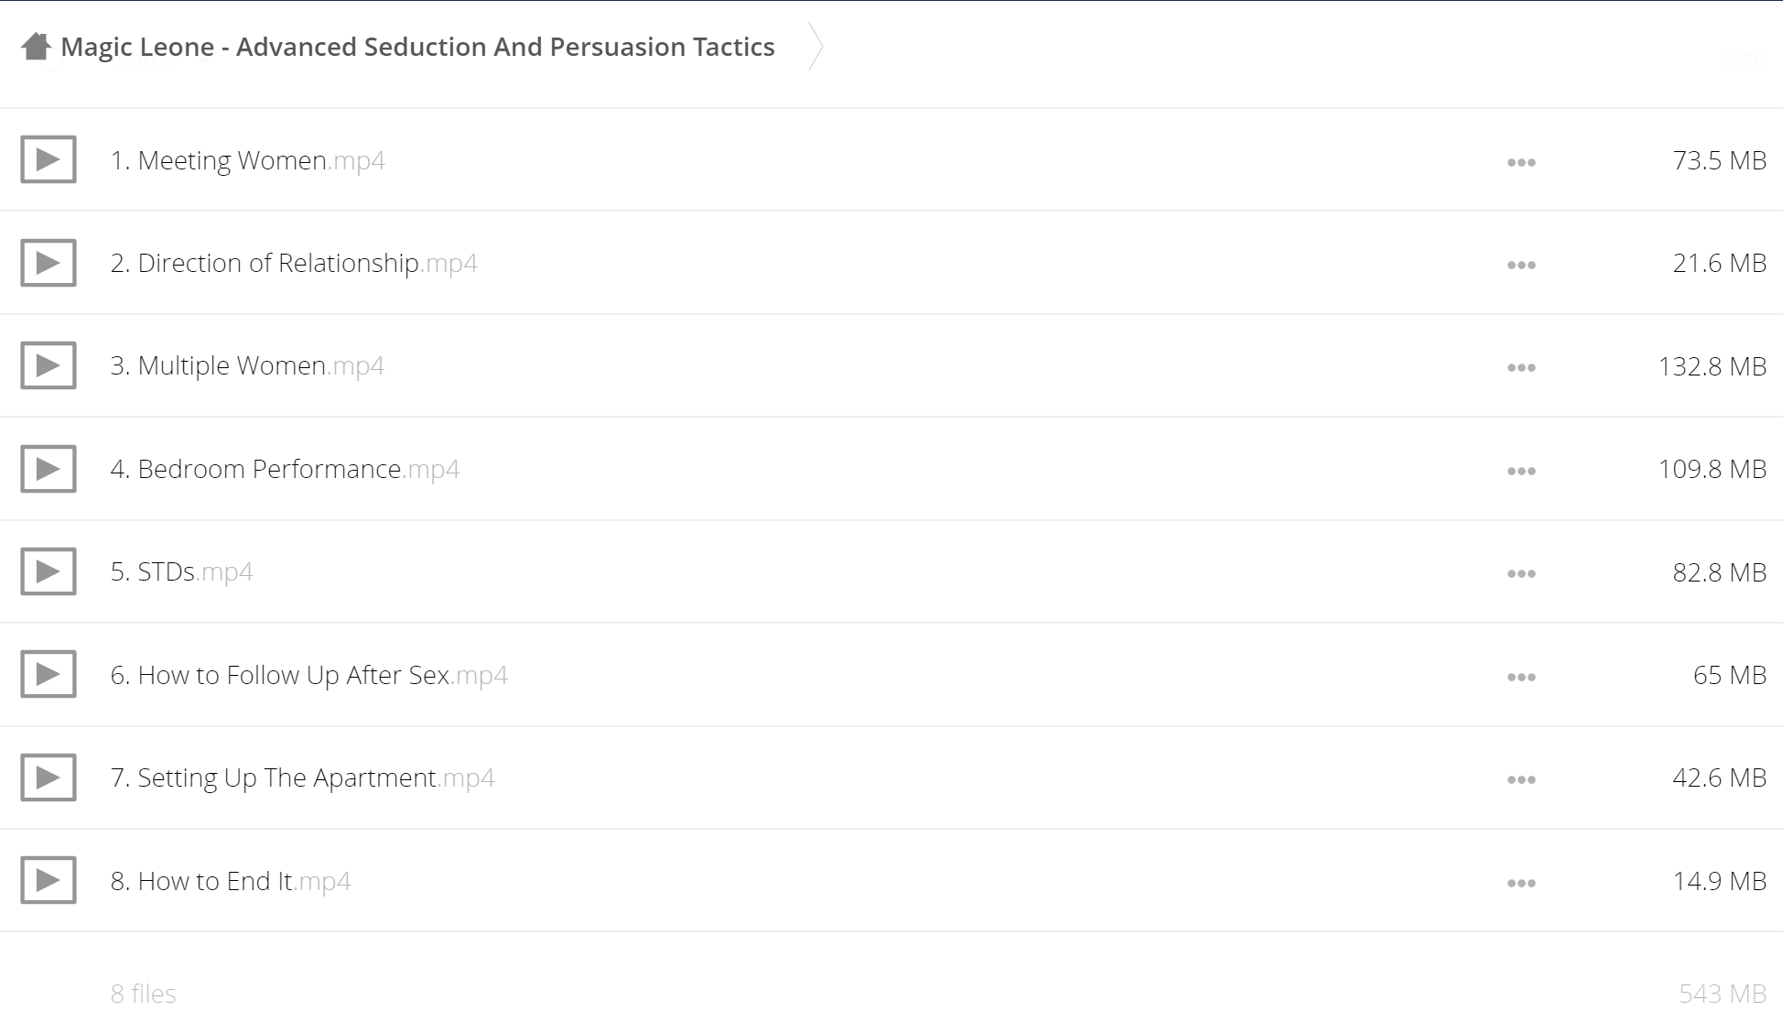Click the video icon for 2. Direction of Relationship

click(x=49, y=263)
